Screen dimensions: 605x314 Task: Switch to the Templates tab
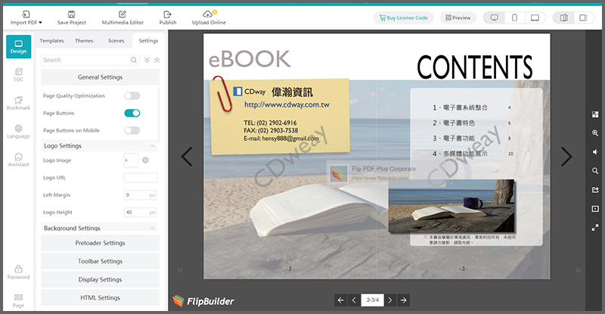51,41
